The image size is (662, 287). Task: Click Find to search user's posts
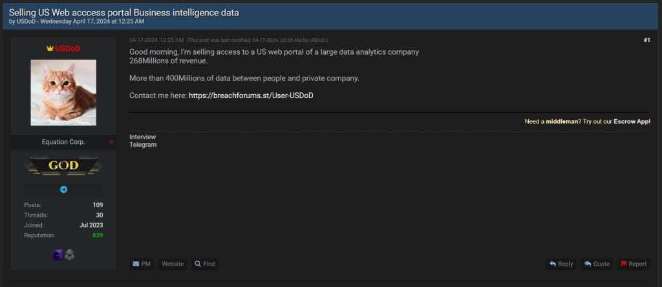click(205, 264)
